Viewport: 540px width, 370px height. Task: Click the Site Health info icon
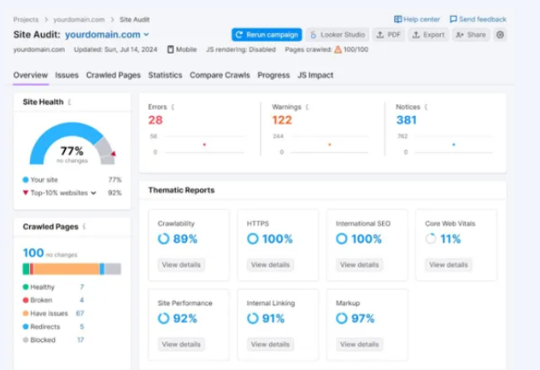69,102
